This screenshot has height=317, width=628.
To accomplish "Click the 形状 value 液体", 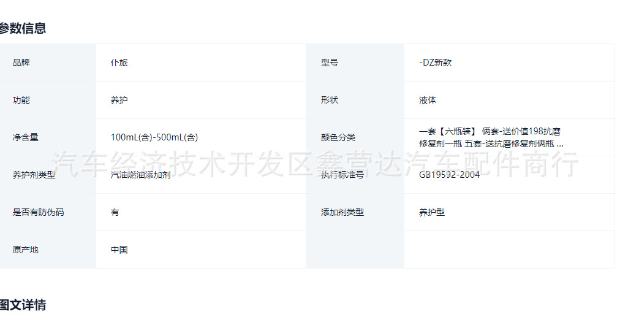I will pyautogui.click(x=427, y=100).
